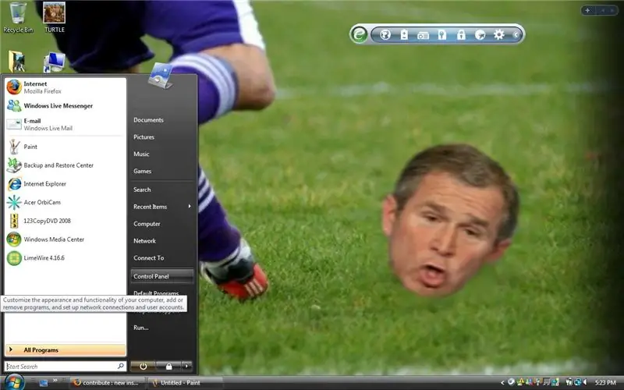Click the yellow warning tray icon
This screenshot has width=624, height=390.
(x=520, y=382)
